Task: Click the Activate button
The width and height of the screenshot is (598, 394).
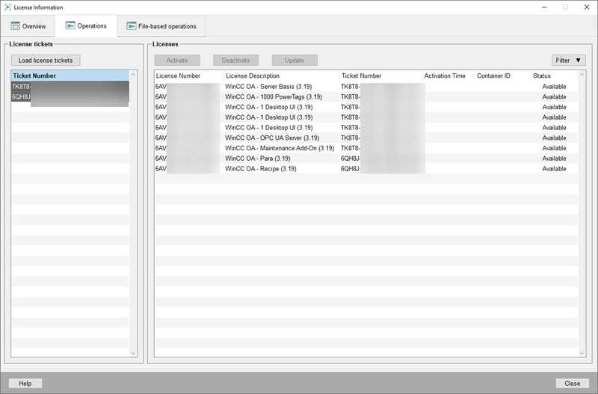Action: [177, 61]
